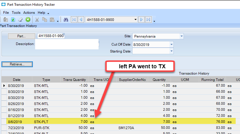Go to the last record arrow
Image resolution: width=240 pixels, height=134 pixels.
[x=148, y=20]
